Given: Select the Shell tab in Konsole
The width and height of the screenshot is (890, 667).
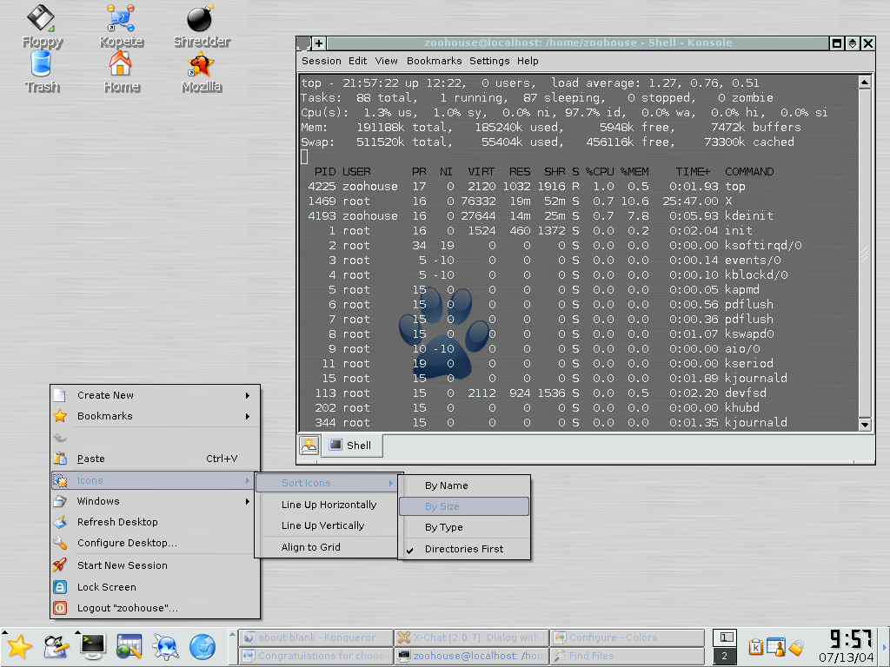Looking at the screenshot, I should point(352,446).
